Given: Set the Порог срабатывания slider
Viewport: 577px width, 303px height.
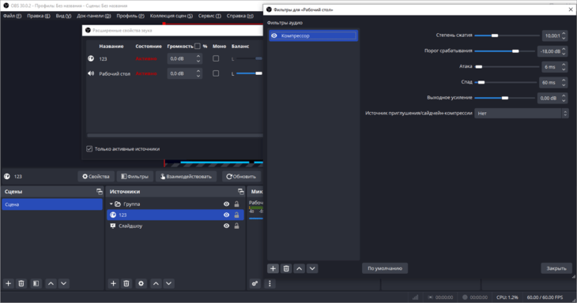Looking at the screenshot, I should click(x=504, y=51).
